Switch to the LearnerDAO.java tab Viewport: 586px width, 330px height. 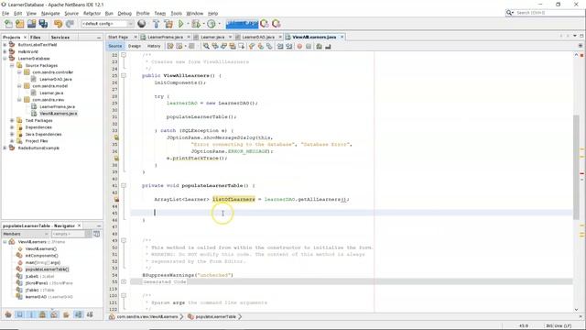pyautogui.click(x=258, y=37)
